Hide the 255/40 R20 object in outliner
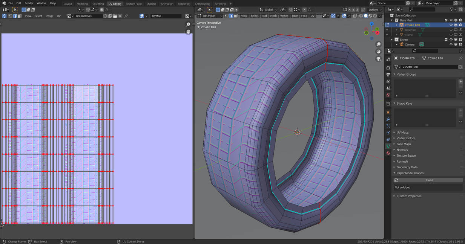465x244 pixels. [x=451, y=25]
